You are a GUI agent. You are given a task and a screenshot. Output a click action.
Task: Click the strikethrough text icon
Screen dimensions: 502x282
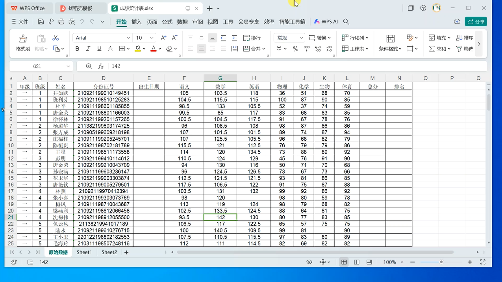coord(110,49)
